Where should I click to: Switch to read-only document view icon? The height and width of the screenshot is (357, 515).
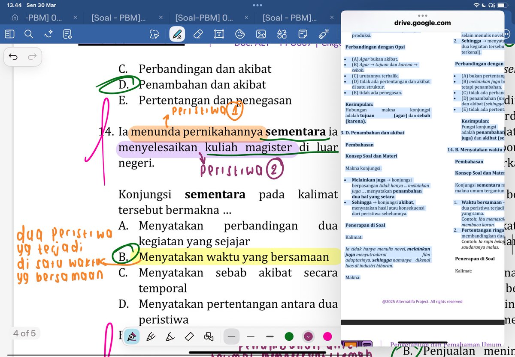[x=67, y=34]
